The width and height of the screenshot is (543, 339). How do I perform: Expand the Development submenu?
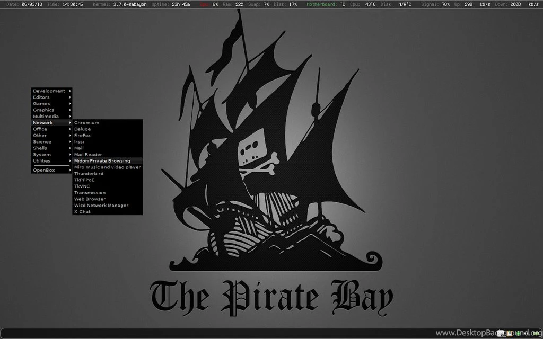(47, 91)
